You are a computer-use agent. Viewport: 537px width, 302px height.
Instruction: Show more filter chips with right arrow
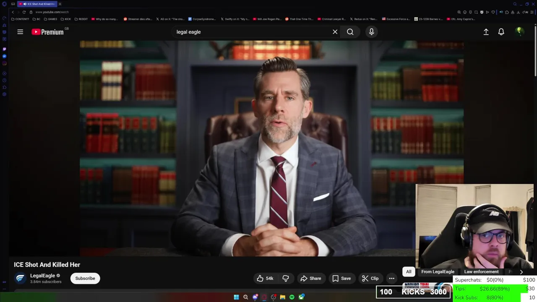[521, 272]
